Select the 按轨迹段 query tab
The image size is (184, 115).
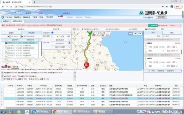[x=32, y=33]
